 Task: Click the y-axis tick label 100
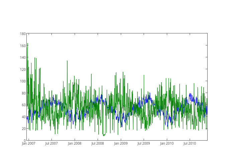point(23,81)
